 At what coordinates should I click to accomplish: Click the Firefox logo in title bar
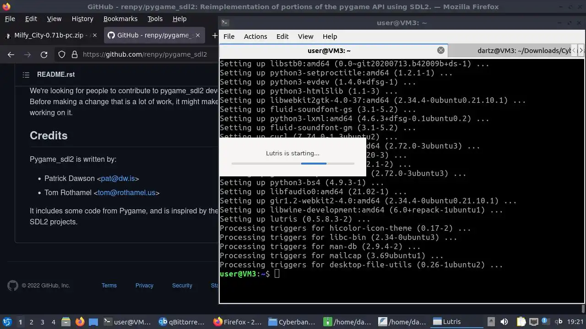tap(6, 6)
